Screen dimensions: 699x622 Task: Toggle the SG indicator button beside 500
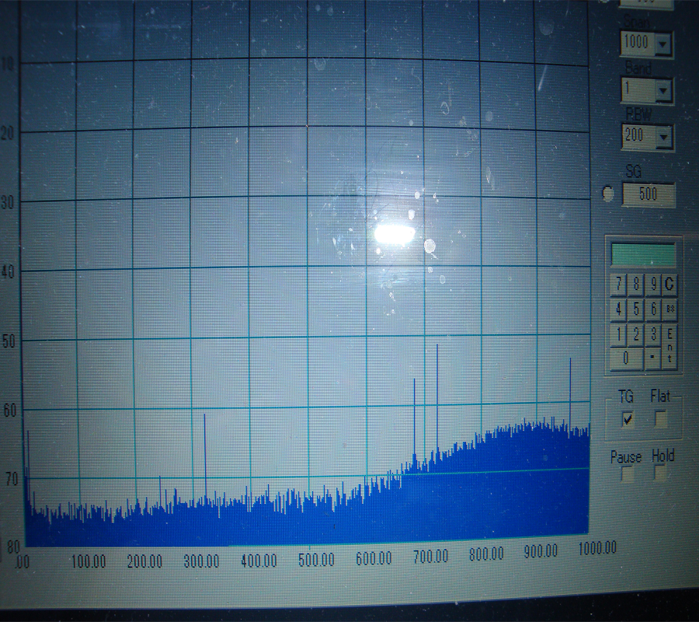click(608, 194)
